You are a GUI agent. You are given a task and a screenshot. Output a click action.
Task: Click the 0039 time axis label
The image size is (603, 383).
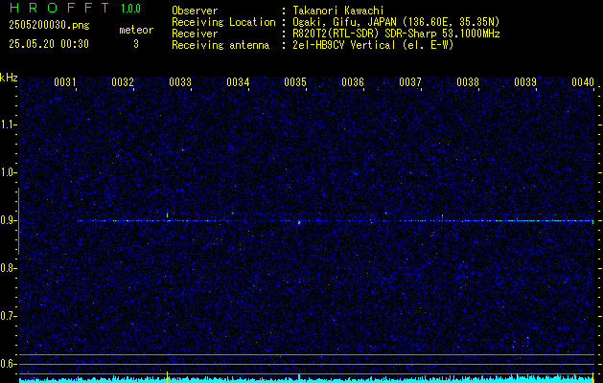(525, 82)
